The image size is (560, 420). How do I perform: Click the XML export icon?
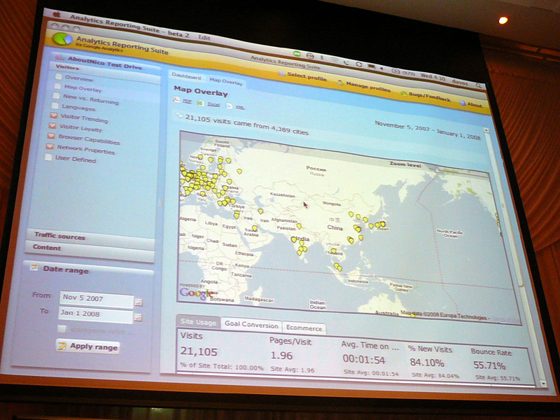[x=229, y=106]
